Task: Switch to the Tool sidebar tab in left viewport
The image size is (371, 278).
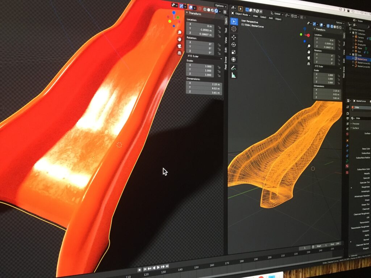Action: (226, 30)
